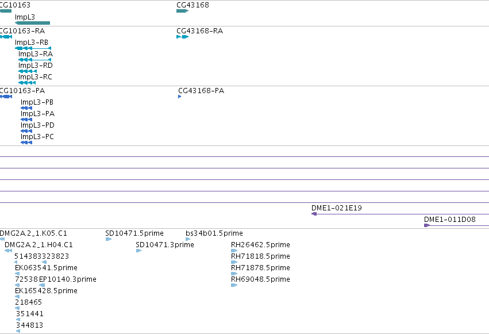Select the ImpL3-PD protein glyph

click(x=26, y=131)
